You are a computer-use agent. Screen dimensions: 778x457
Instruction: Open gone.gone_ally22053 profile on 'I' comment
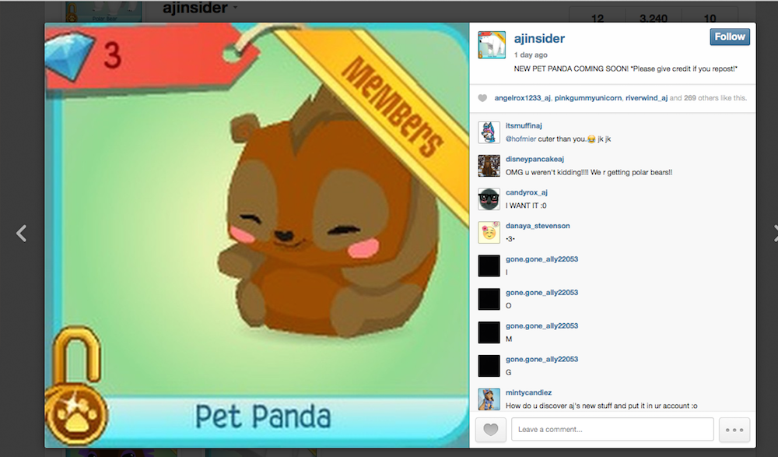pyautogui.click(x=541, y=258)
